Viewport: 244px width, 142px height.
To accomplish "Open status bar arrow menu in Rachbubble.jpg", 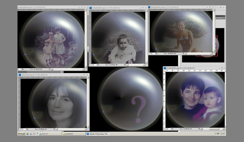I will pos(199,129).
